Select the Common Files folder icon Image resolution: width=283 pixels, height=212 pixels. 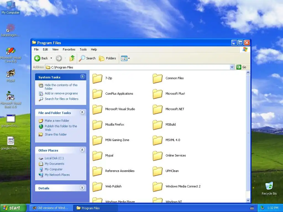(x=158, y=78)
